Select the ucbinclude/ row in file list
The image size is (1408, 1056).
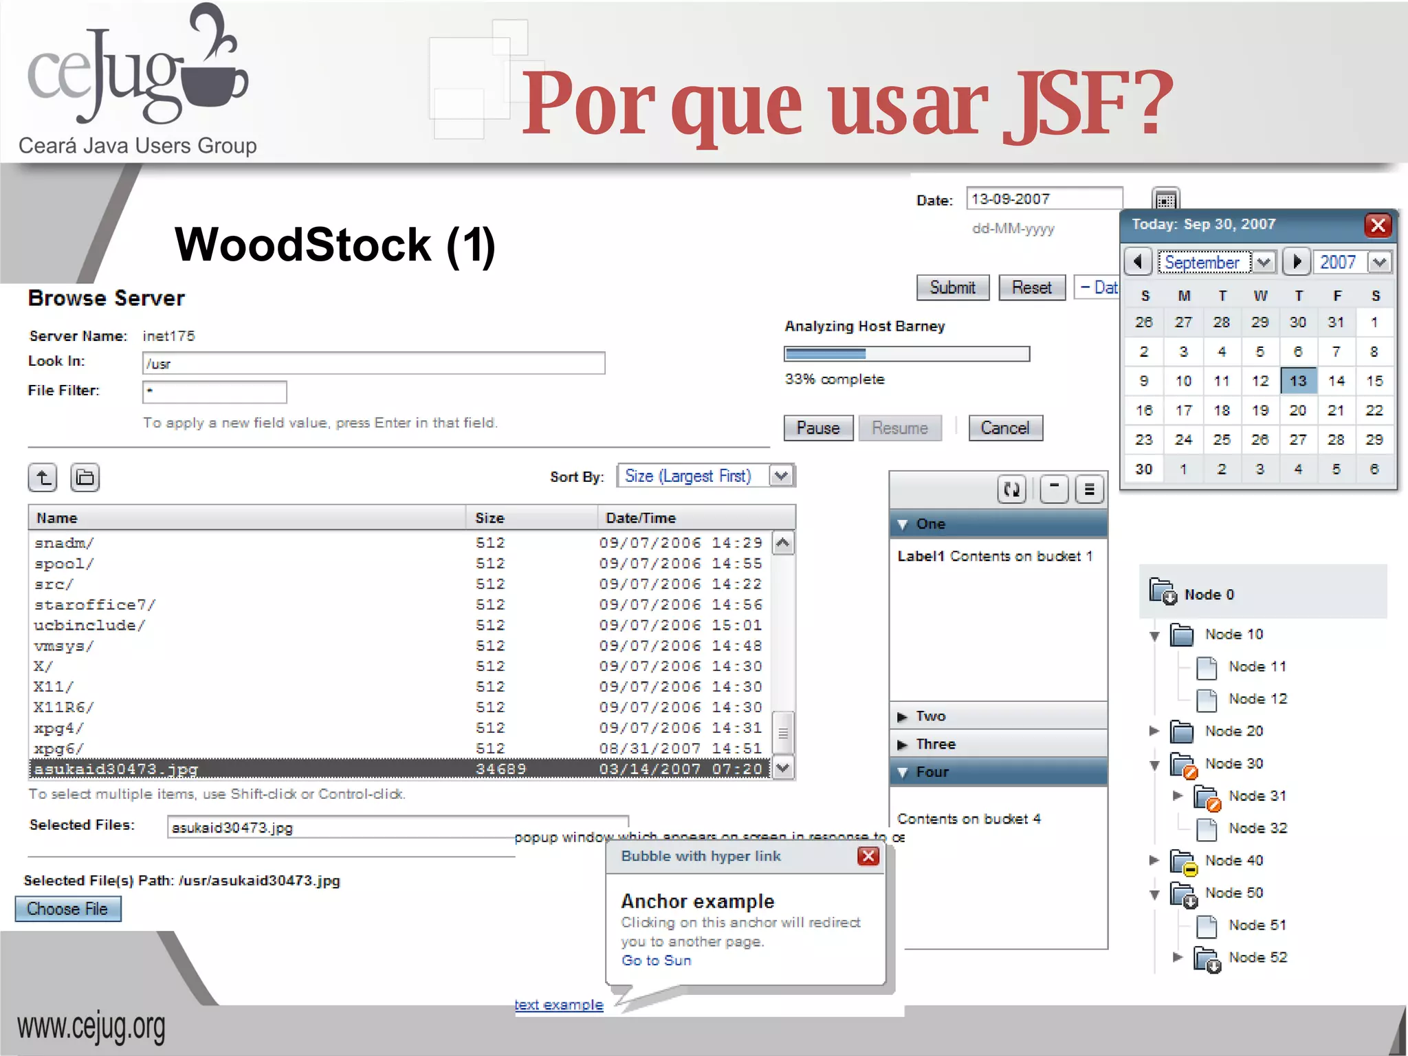click(399, 625)
